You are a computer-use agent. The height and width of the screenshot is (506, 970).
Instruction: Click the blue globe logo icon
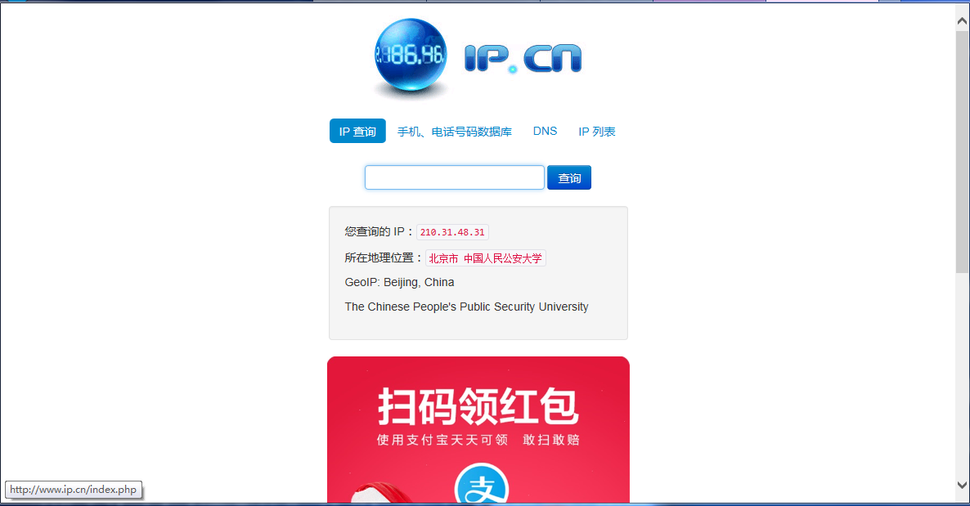click(x=410, y=56)
